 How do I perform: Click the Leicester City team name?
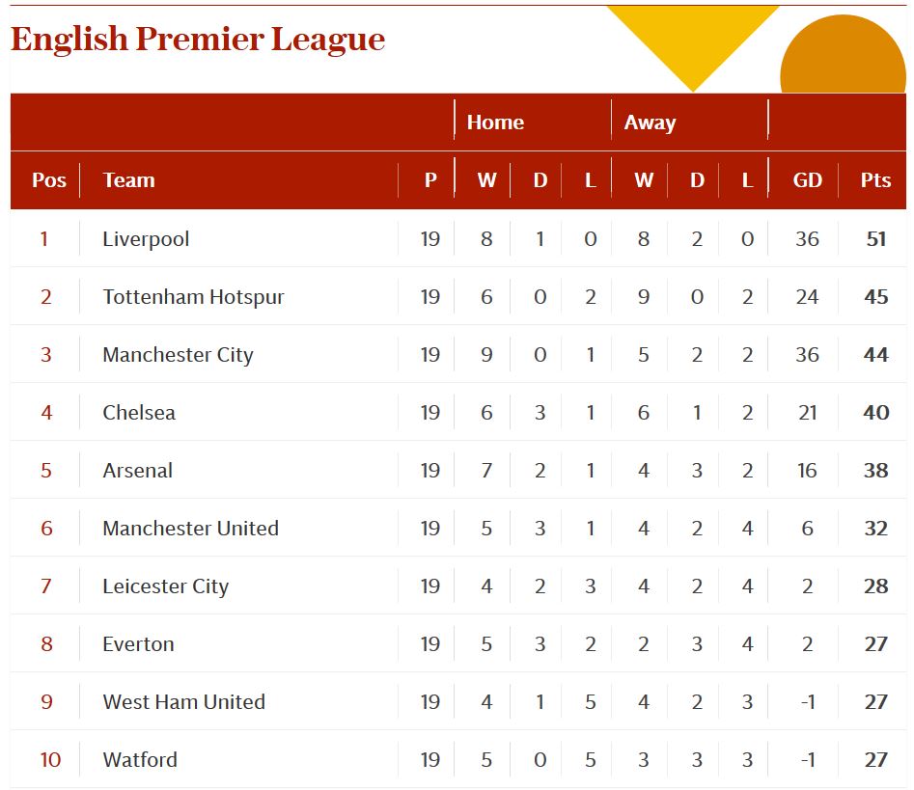click(x=165, y=586)
